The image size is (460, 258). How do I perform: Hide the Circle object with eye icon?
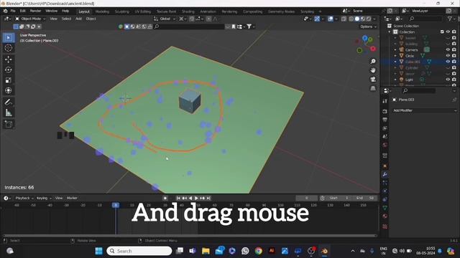tap(448, 56)
